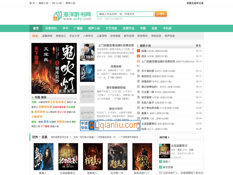Go to 手机版 in the navigation bar
233x175 pixels.
coord(167,28)
